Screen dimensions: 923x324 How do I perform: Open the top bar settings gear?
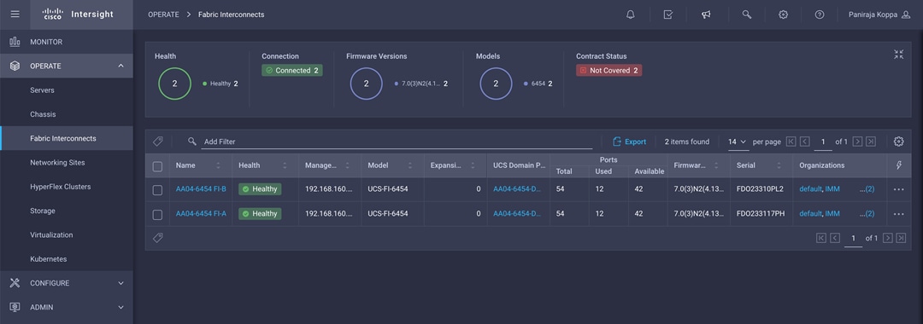coord(783,14)
